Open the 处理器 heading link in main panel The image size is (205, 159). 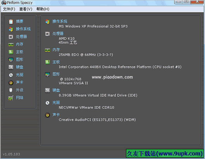pos(58,33)
